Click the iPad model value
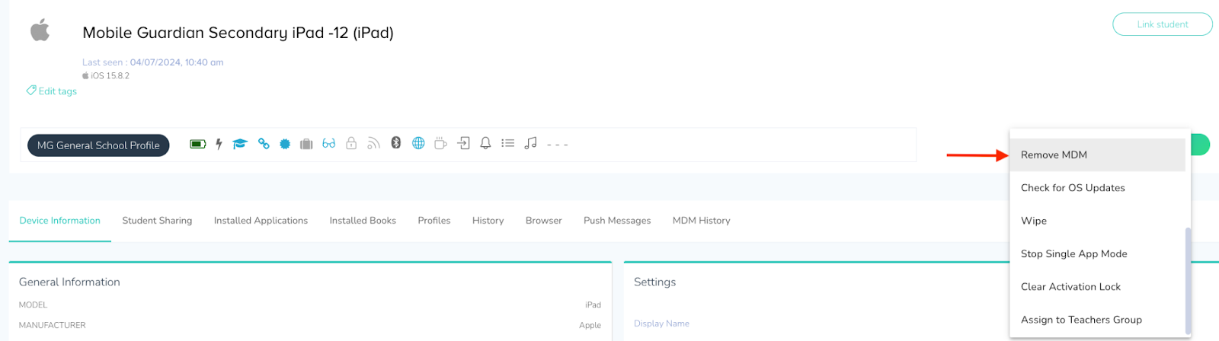 (593, 304)
